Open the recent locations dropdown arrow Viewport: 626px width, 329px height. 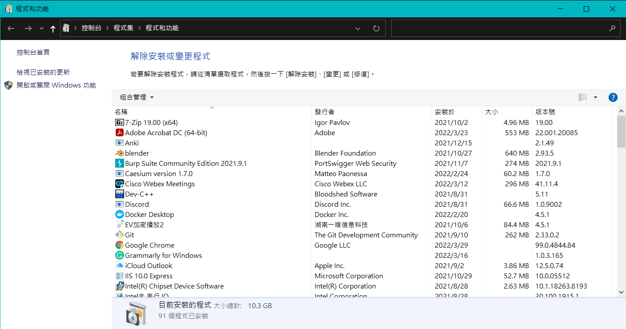coord(41,28)
